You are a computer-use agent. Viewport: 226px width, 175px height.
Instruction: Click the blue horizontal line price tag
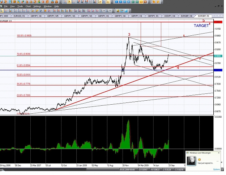coord(218,70)
